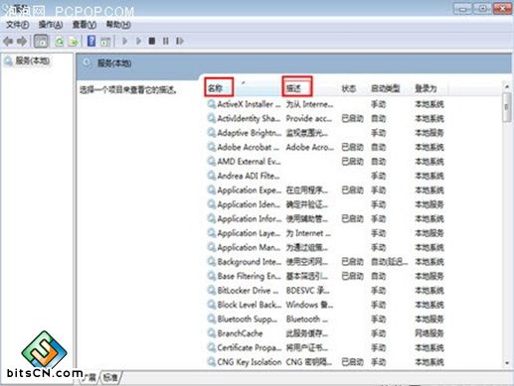
Task: Toggle the show/hide console tree icon
Action: [41, 42]
